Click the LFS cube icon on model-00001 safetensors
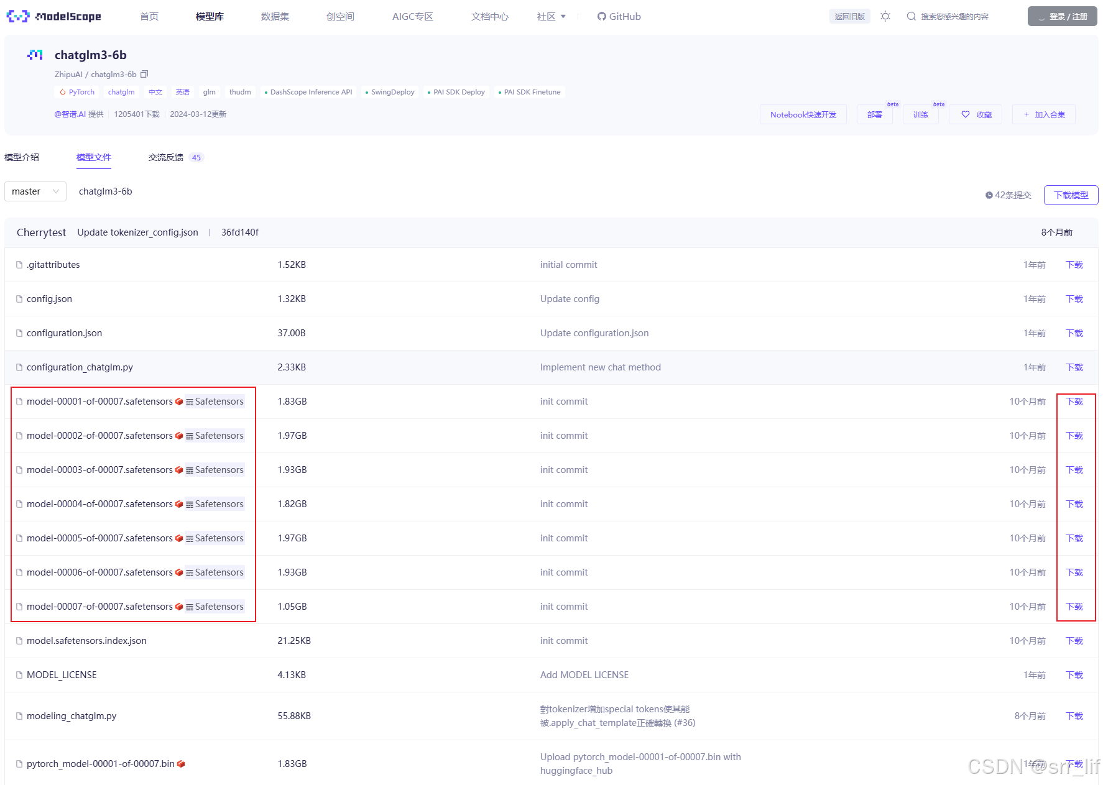 coord(179,402)
